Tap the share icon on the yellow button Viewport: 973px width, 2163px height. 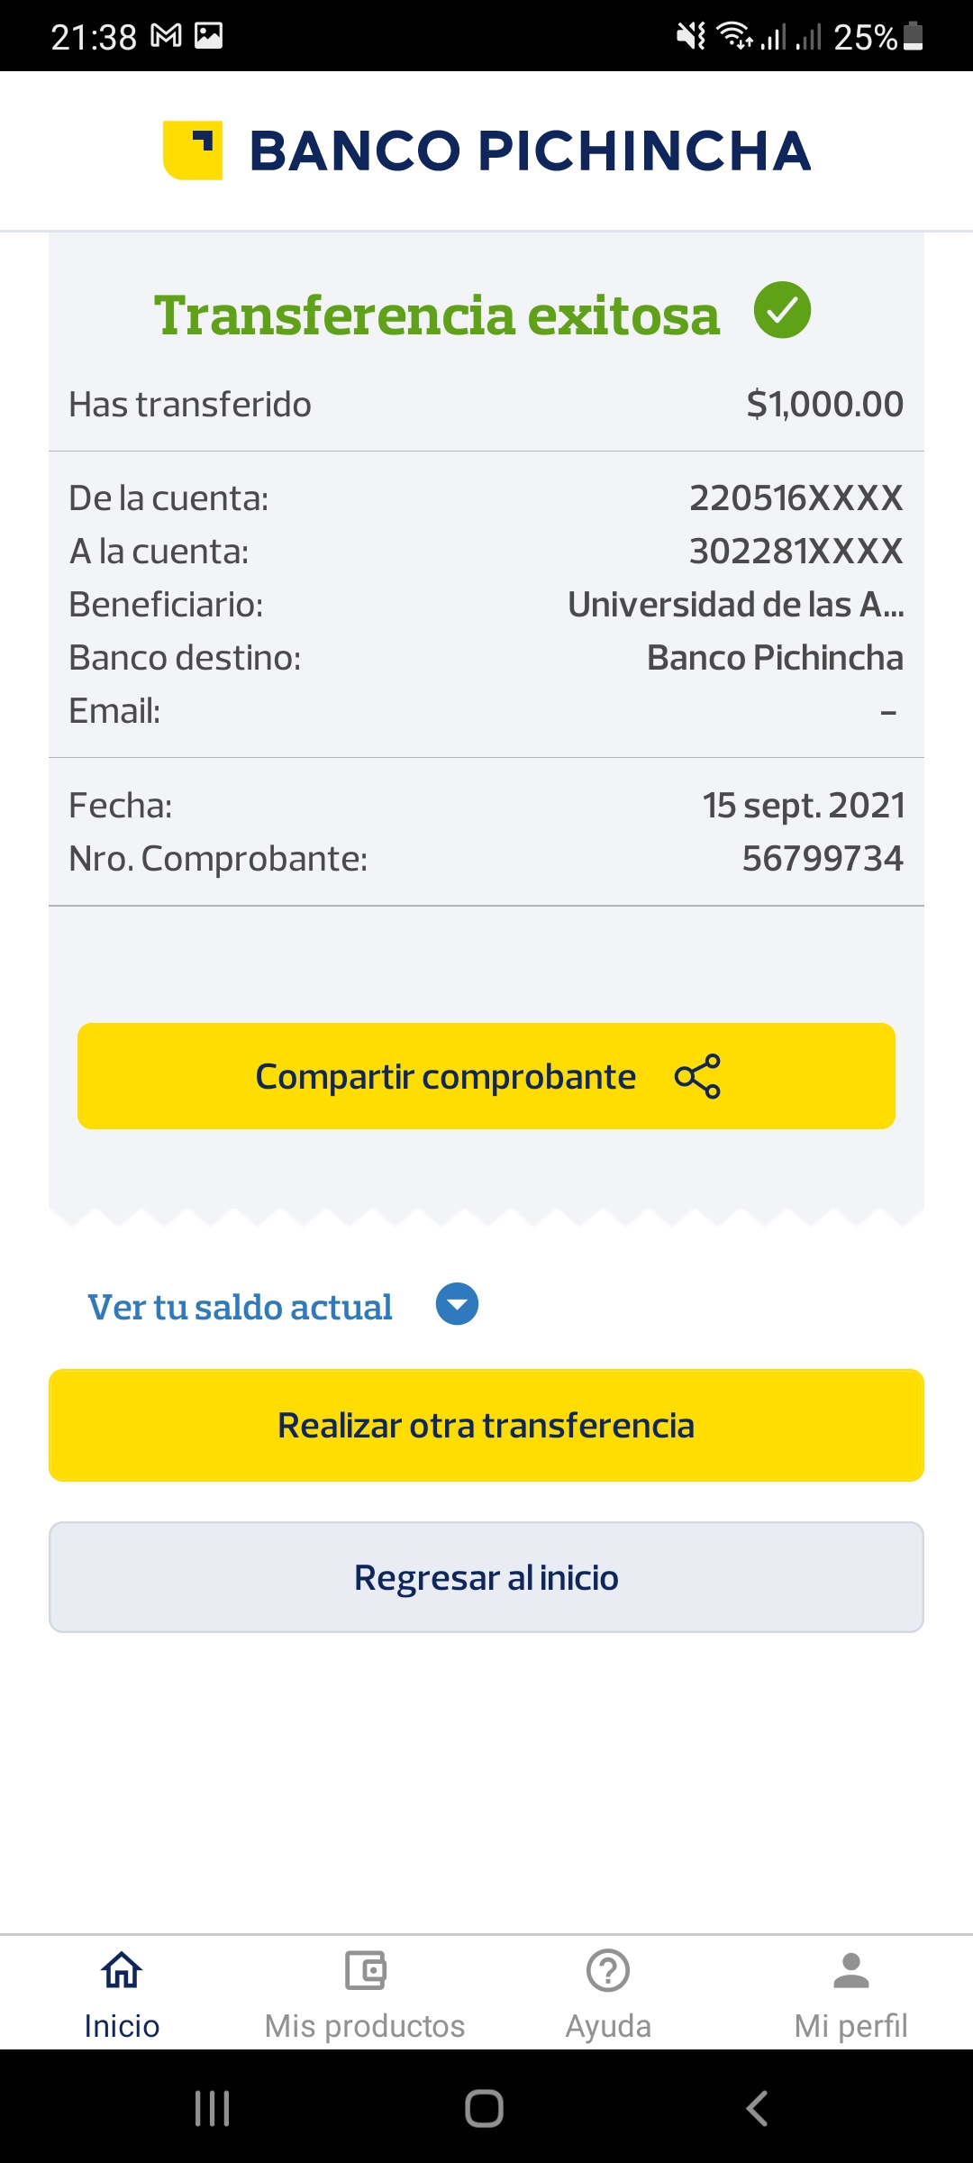(x=697, y=1076)
